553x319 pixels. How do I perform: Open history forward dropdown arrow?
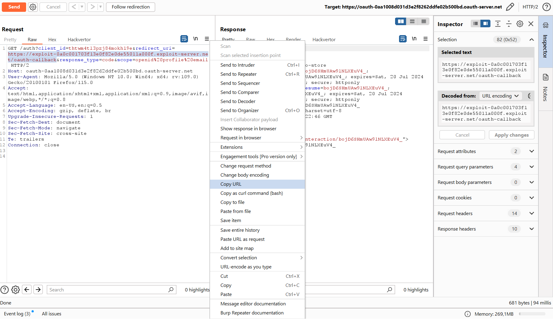tap(101, 7)
